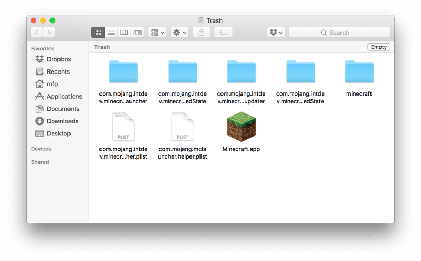
Task: Click the Empty trash button
Action: tap(379, 47)
